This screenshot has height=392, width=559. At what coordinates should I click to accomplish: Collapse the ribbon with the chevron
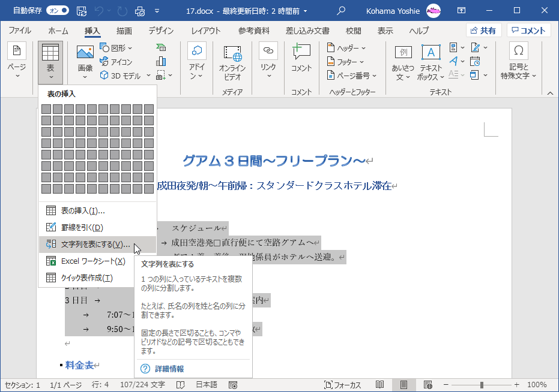pyautogui.click(x=549, y=93)
